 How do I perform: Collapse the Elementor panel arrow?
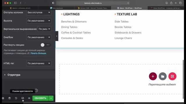57,36
